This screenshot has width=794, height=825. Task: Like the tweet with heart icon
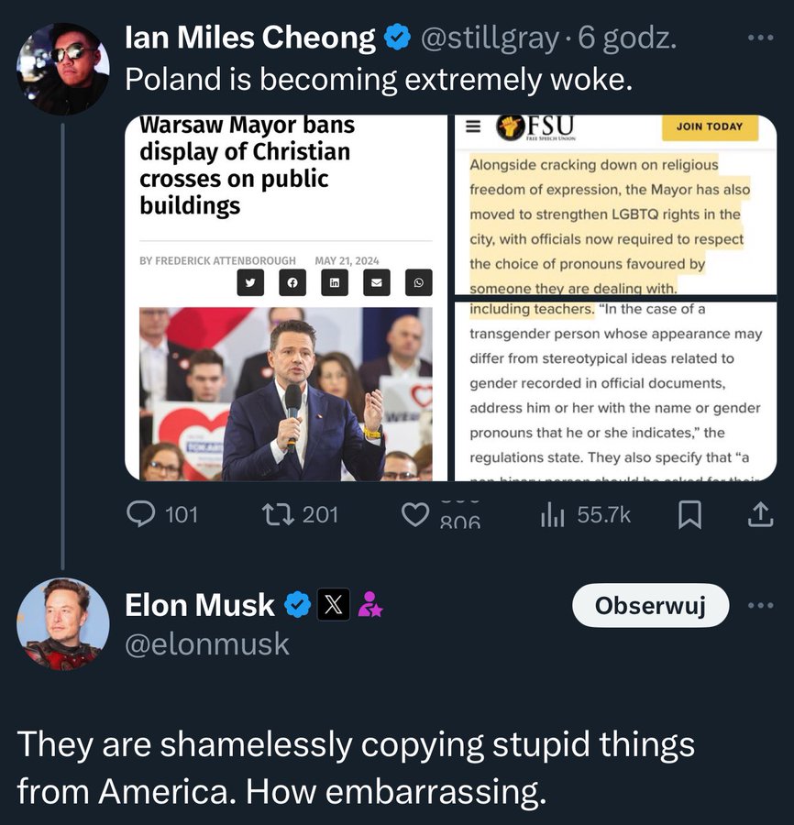tap(416, 515)
